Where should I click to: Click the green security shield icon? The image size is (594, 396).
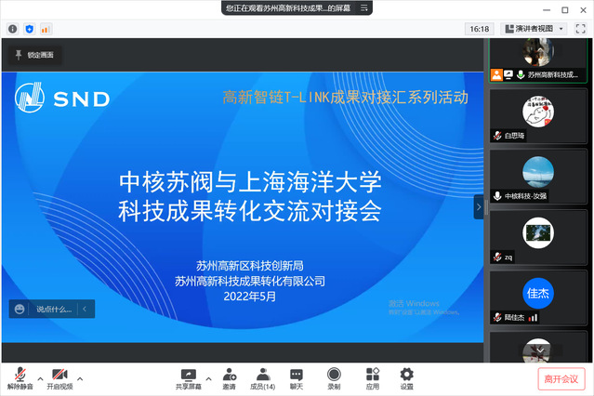(30, 29)
